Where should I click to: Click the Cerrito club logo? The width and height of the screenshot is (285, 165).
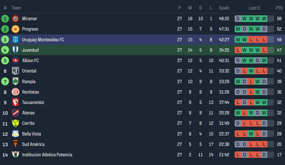(15, 123)
